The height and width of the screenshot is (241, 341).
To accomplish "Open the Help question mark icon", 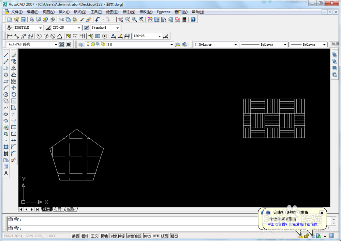I will [193, 19].
